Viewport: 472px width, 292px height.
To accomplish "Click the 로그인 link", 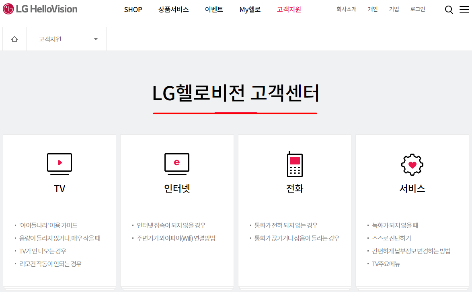I will (418, 9).
